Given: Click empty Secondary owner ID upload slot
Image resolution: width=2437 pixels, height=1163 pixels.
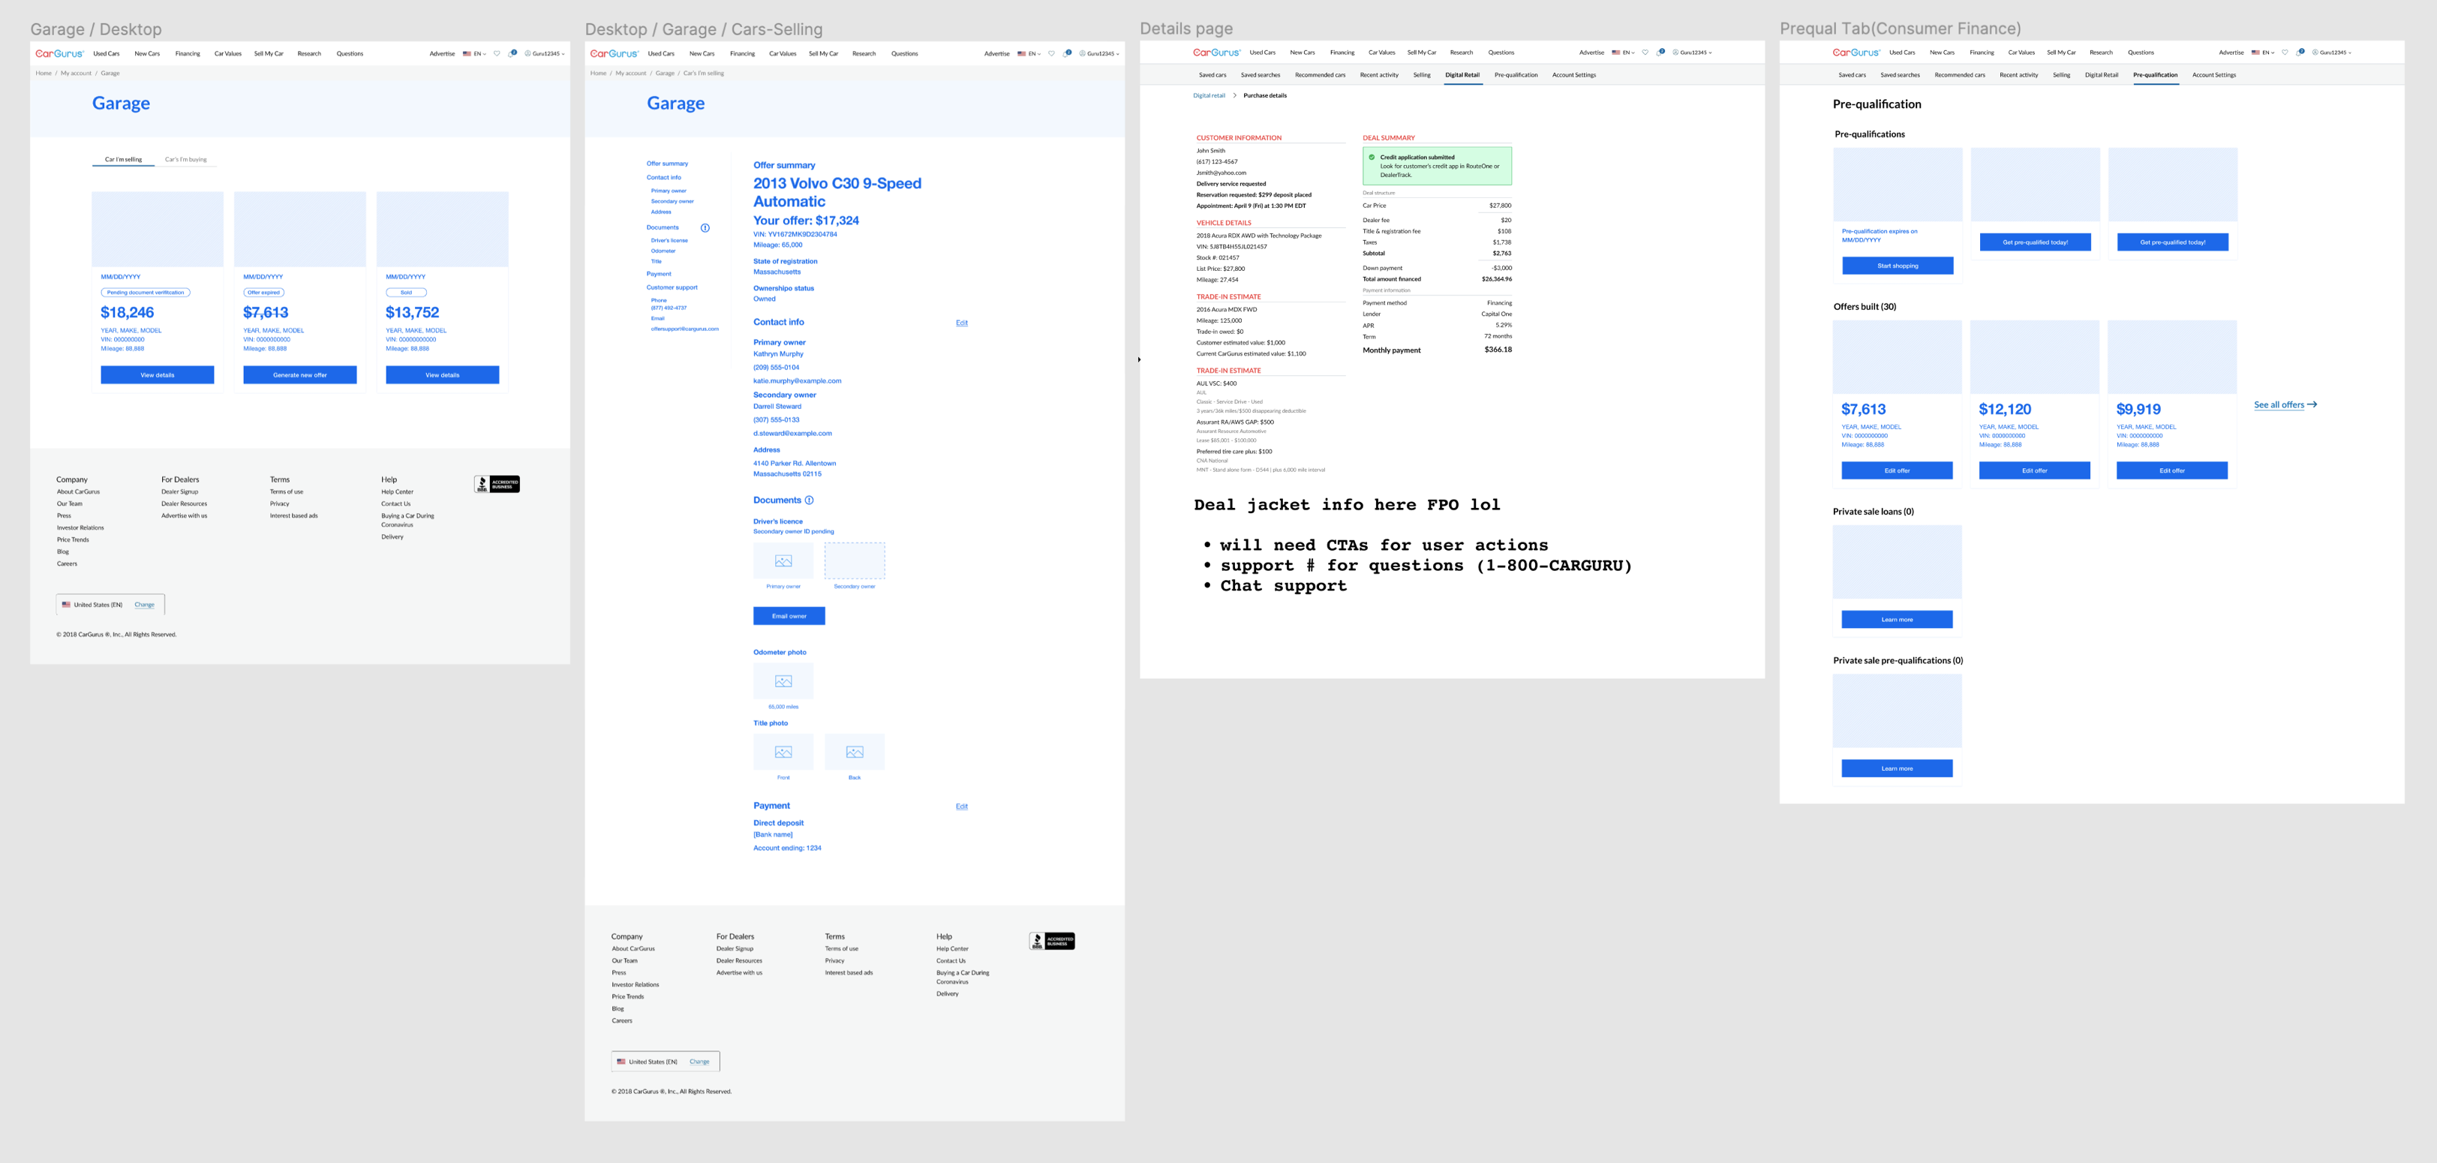Looking at the screenshot, I should [x=855, y=561].
